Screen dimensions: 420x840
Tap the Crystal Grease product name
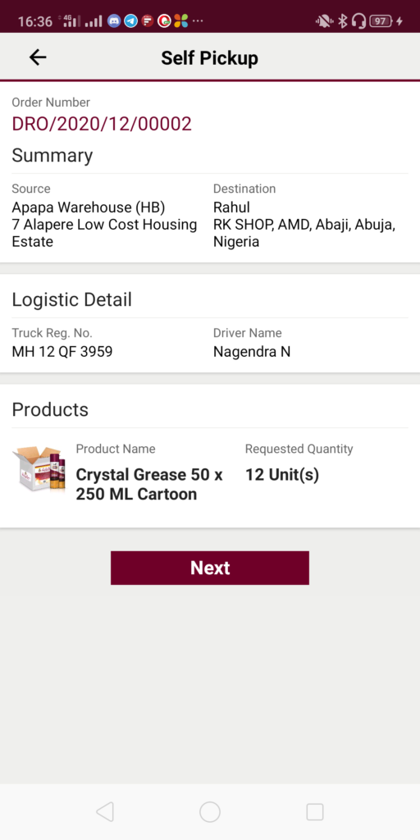pyautogui.click(x=149, y=484)
